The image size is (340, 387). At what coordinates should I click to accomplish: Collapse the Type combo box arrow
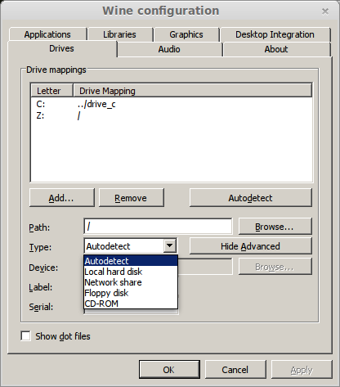169,245
